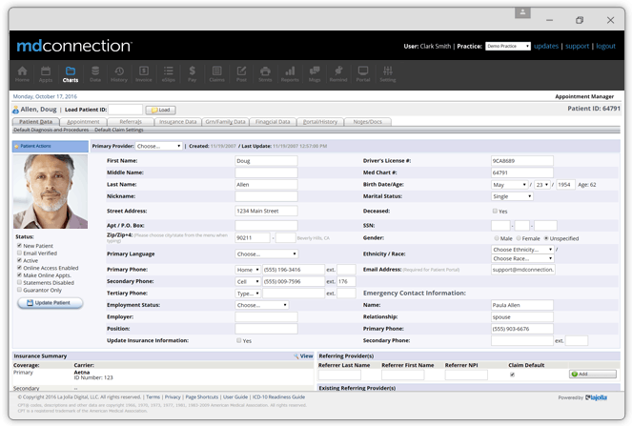Switch to the Financial Data tab
Screen dimensions: 632x426
click(x=273, y=122)
